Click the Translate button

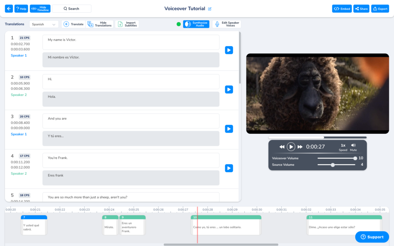click(73, 24)
